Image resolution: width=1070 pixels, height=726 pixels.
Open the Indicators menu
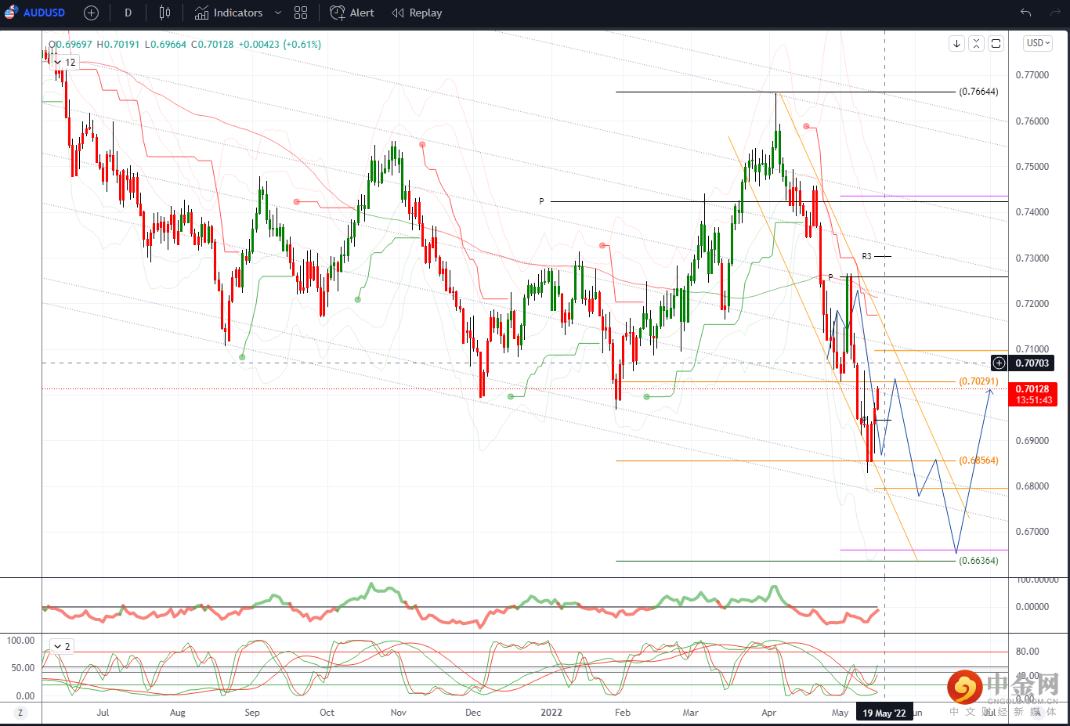click(229, 13)
